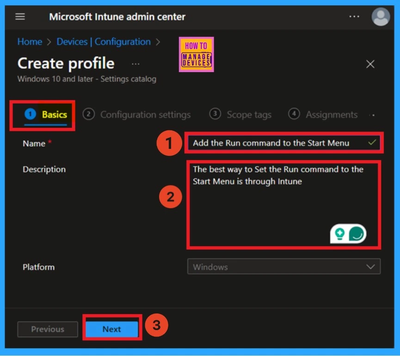This screenshot has height=356, width=400.
Task: Expand the Platform Windows dropdown
Action: (283, 266)
